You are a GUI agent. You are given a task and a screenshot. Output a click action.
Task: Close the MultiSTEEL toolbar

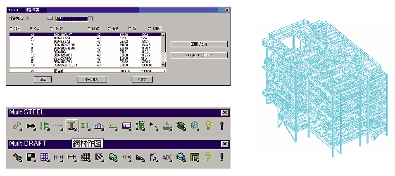click(x=224, y=113)
